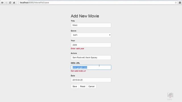This screenshot has width=182, height=102.
Task: Click the Date field label
Action: [x=73, y=76]
